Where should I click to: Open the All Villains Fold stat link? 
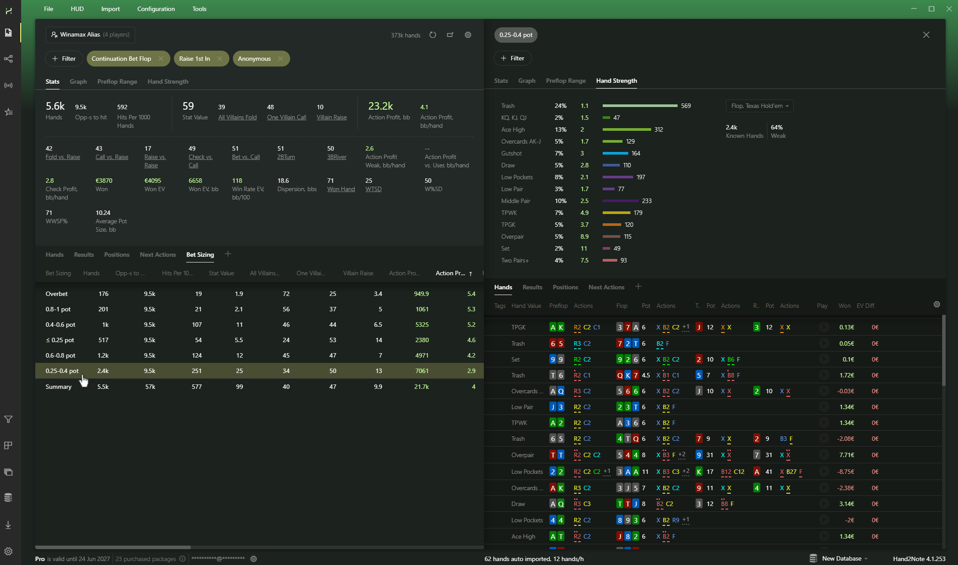tap(237, 117)
